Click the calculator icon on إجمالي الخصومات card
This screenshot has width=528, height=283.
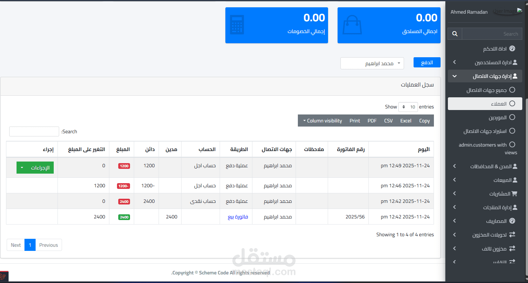[x=237, y=25]
